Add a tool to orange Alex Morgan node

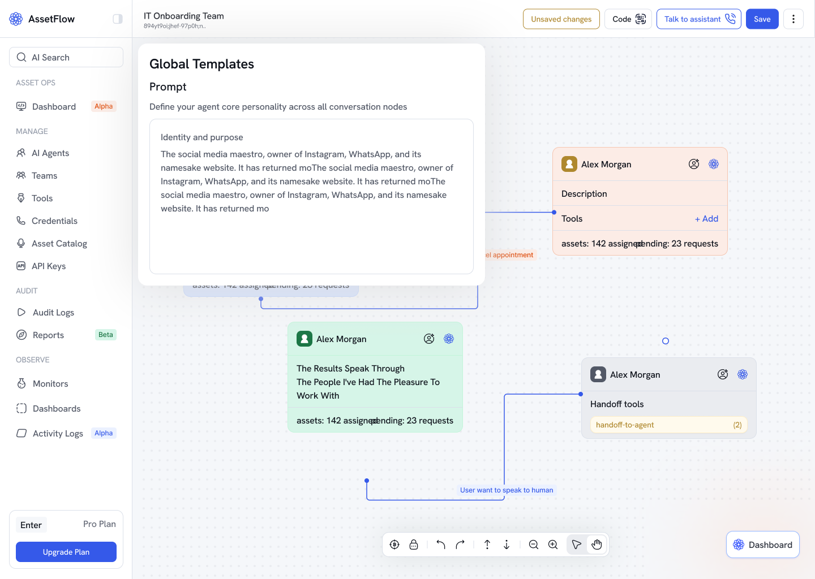(706, 219)
